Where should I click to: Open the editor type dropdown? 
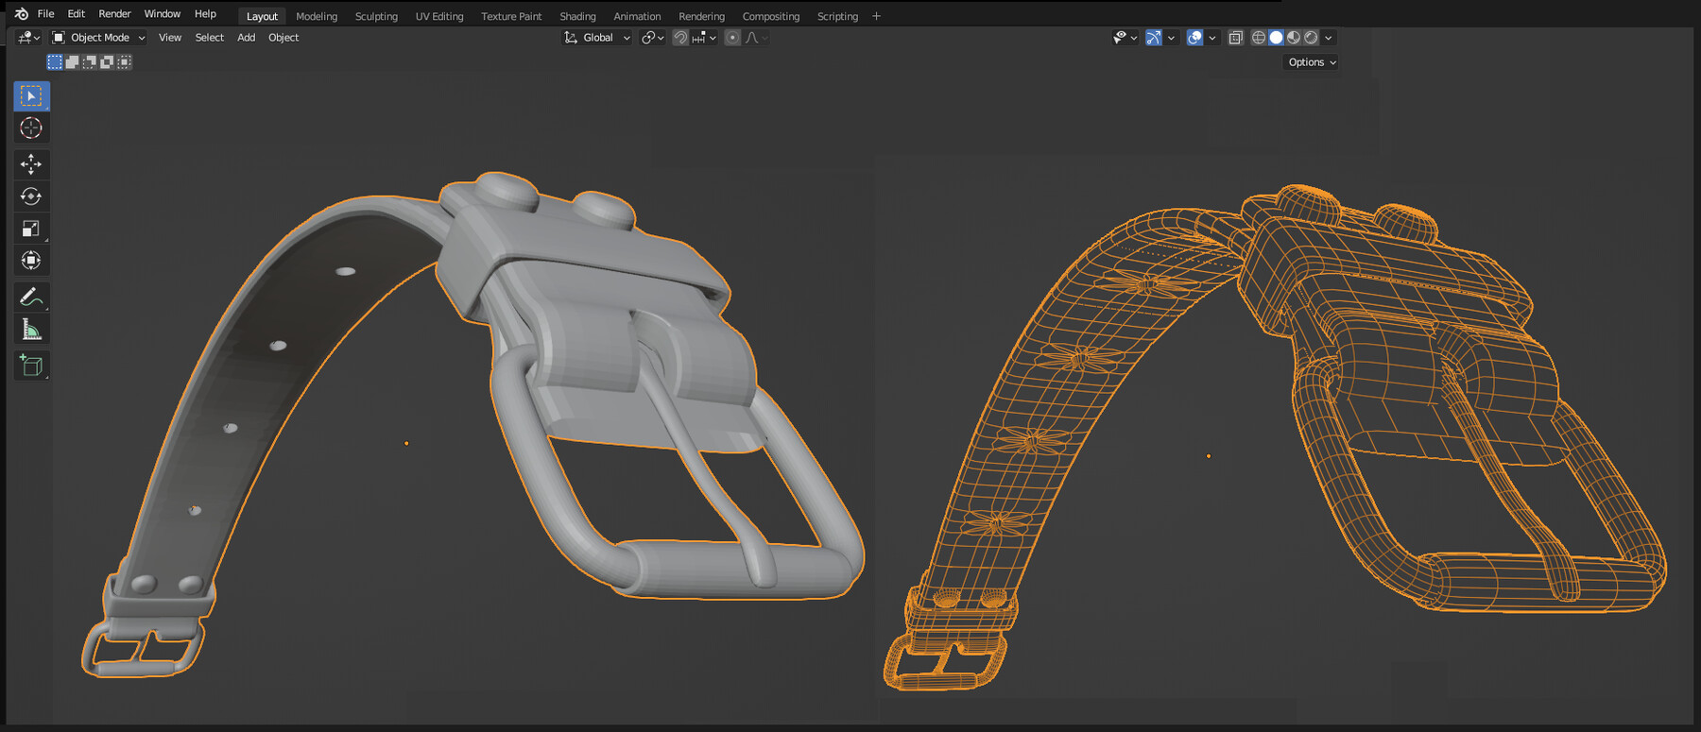(x=29, y=38)
